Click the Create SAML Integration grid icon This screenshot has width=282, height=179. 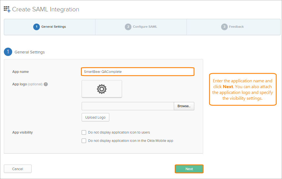point(7,9)
